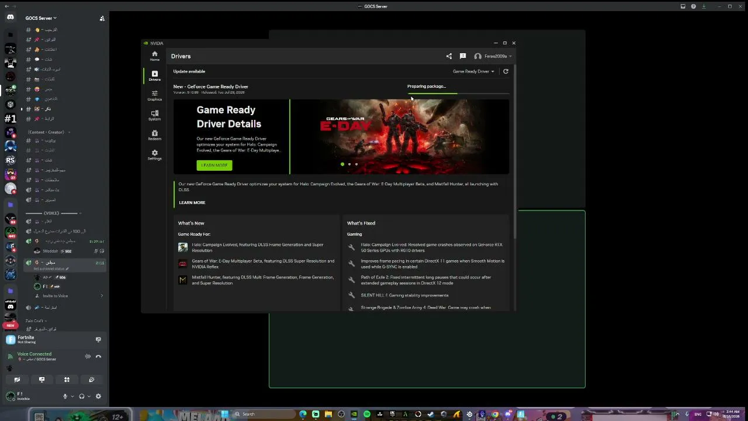Click the Halo: Campaign Evolved game icon

[183, 247]
